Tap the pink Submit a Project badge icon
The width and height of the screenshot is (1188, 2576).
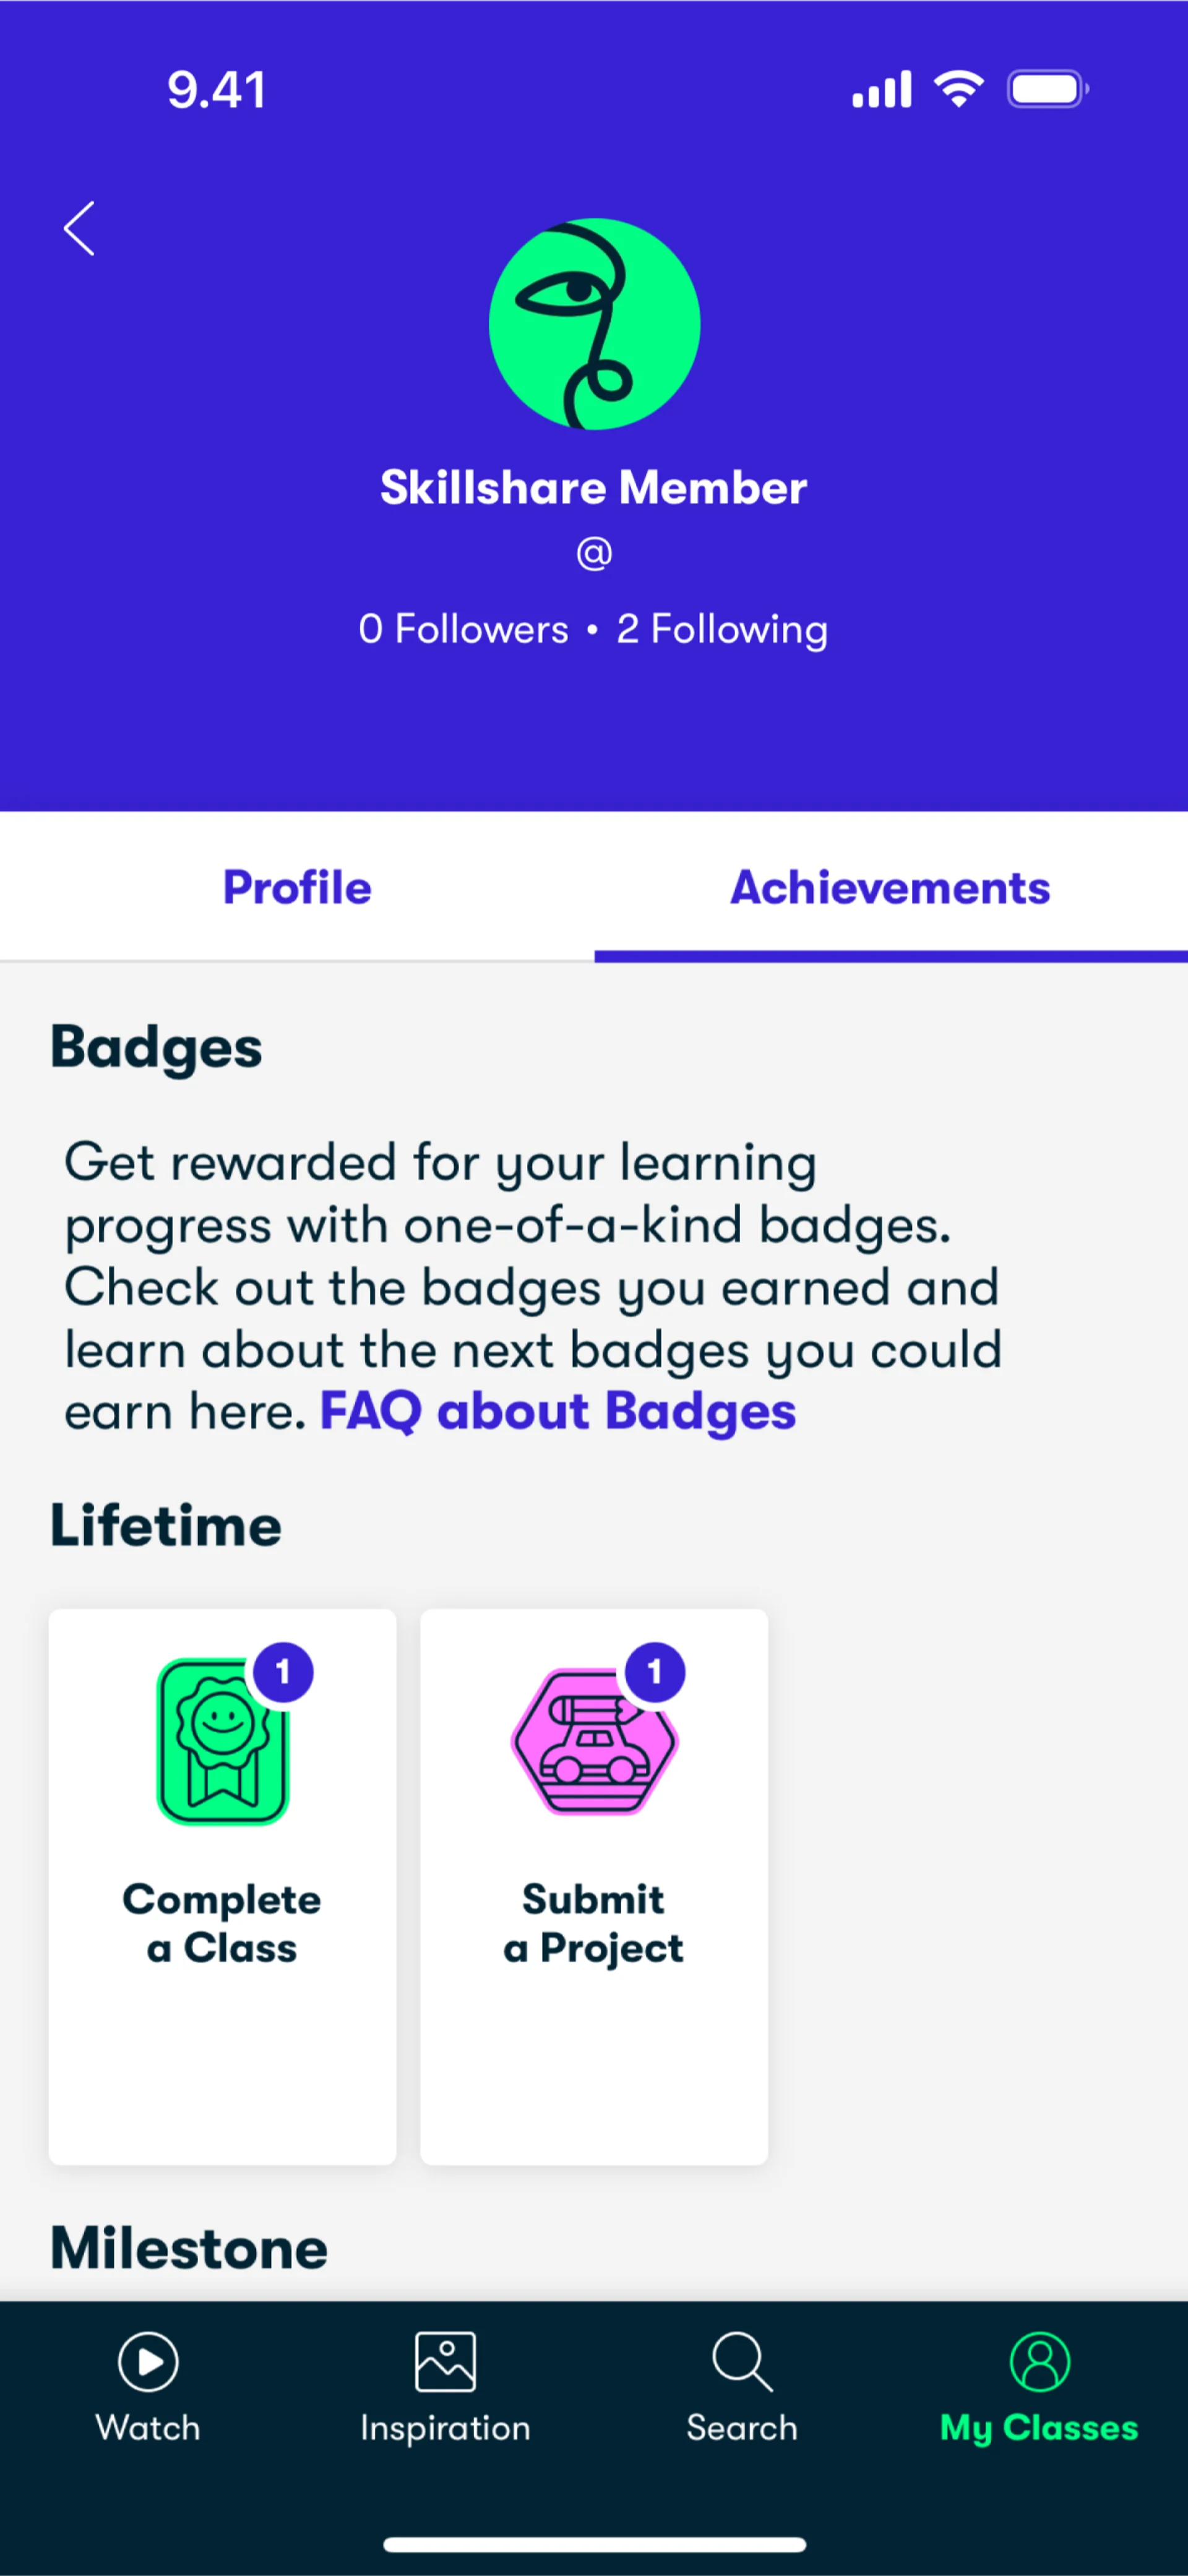point(594,1742)
